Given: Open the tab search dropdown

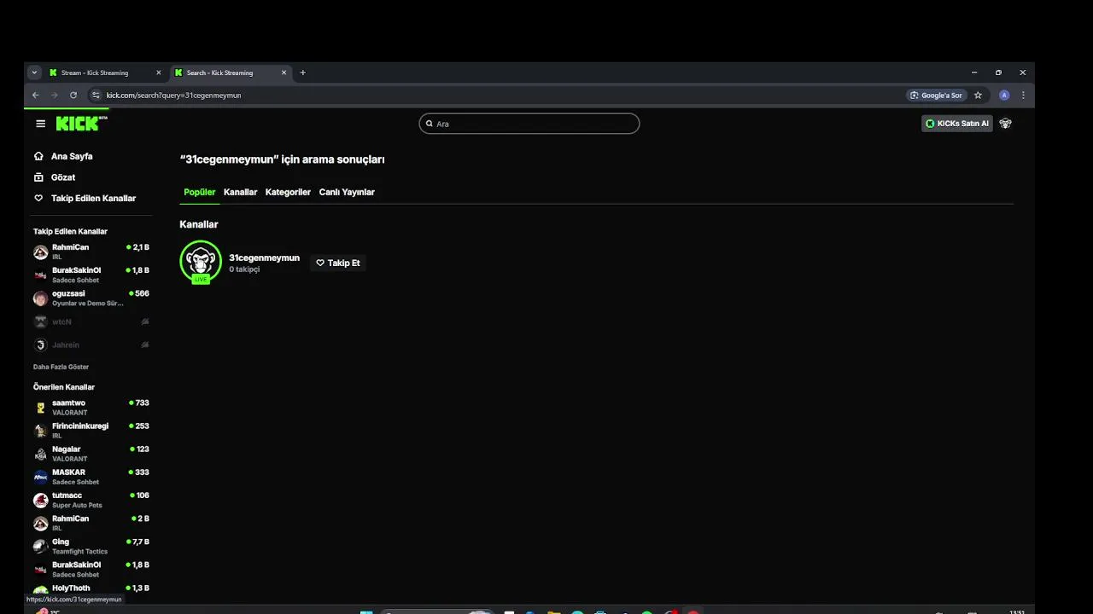Looking at the screenshot, I should 34,72.
